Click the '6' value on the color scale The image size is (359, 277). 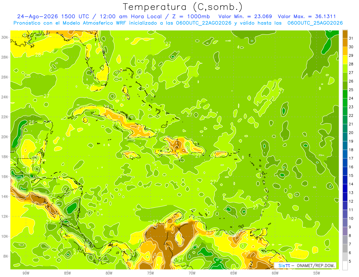350,253
